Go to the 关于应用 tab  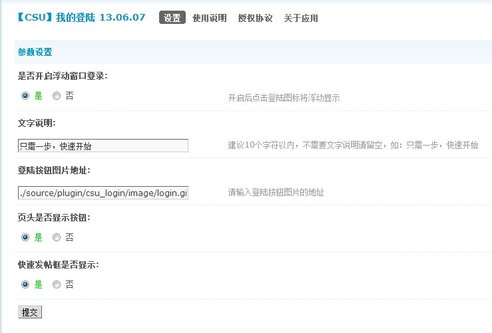(301, 18)
